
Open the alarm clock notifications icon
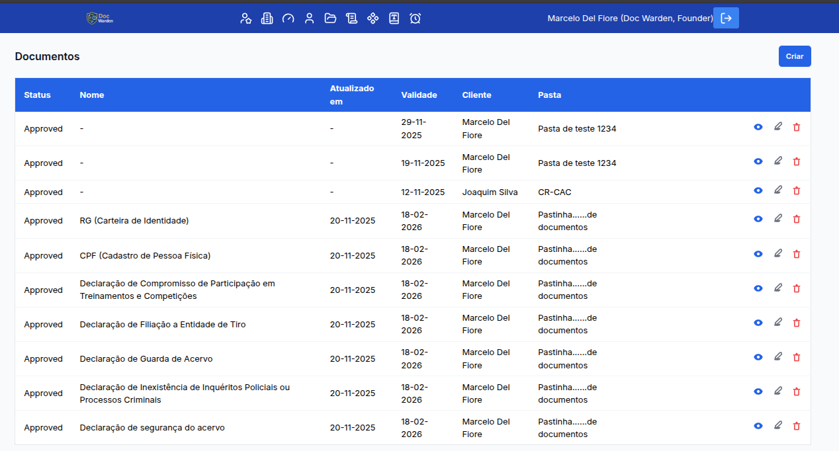point(416,18)
